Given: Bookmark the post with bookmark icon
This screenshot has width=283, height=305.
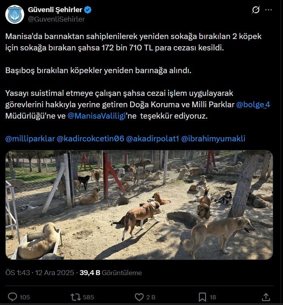Looking at the screenshot, I should pos(202,297).
